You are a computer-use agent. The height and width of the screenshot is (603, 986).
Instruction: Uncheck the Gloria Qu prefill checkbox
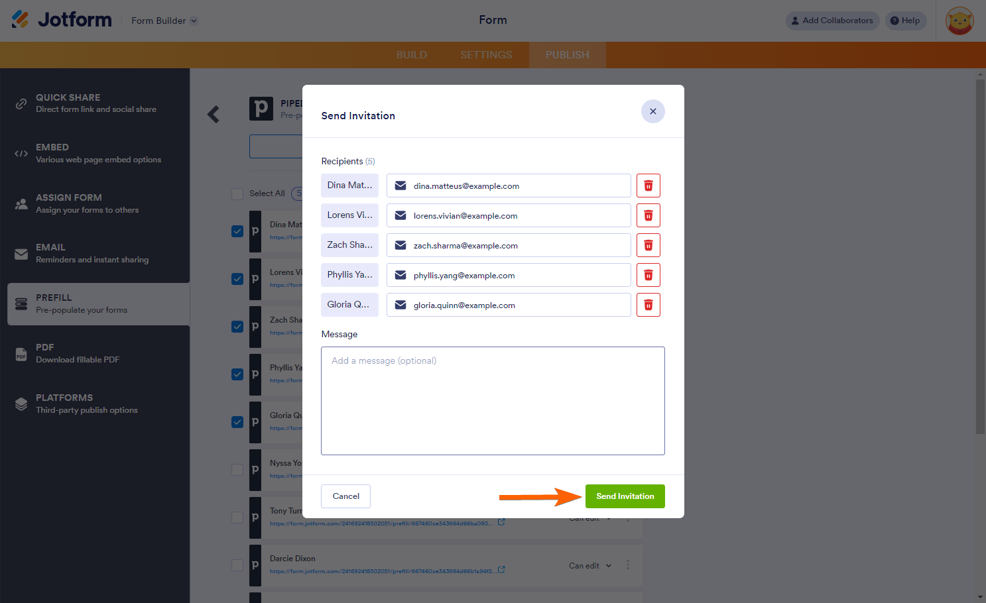(x=237, y=422)
